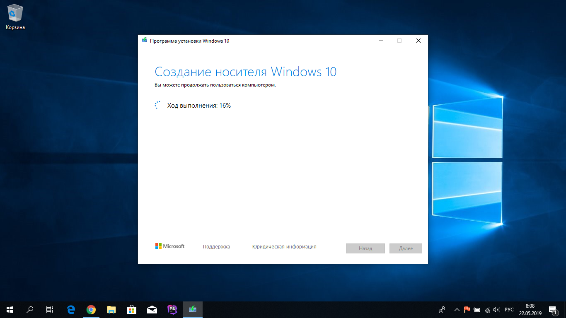Open Task View on the taskbar
This screenshot has width=566, height=318.
(50, 310)
